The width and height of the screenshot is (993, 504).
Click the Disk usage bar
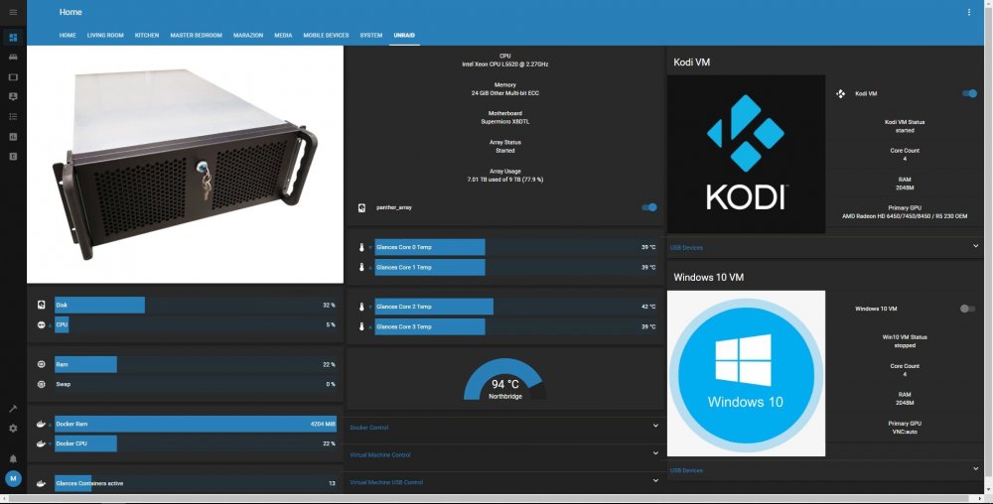point(196,305)
